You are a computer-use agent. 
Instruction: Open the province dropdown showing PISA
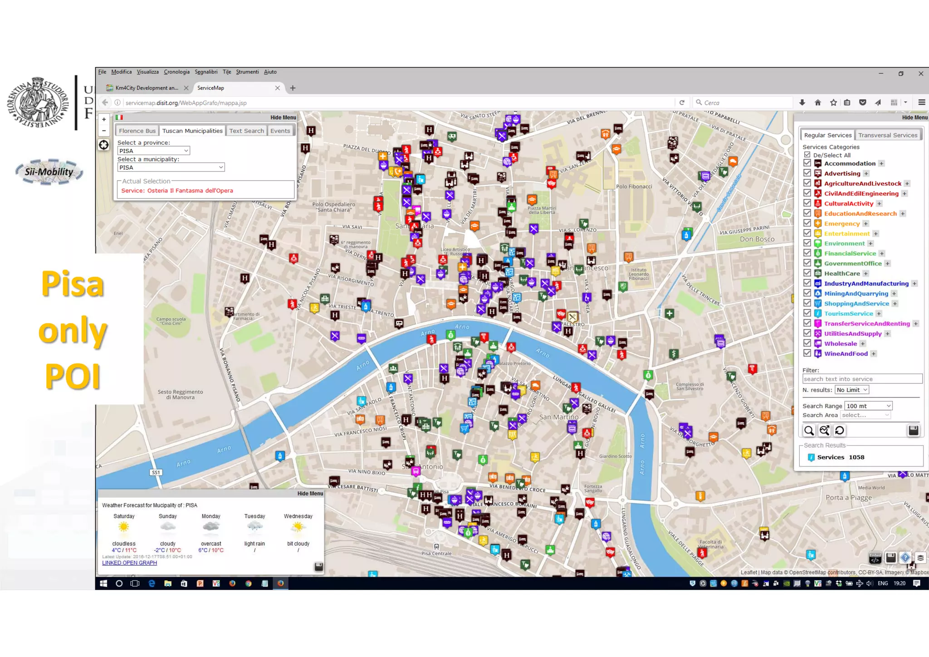click(153, 151)
